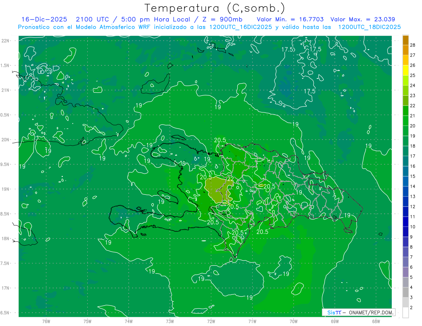
Task: Click the "22" contour label on map
Action: (230, 179)
